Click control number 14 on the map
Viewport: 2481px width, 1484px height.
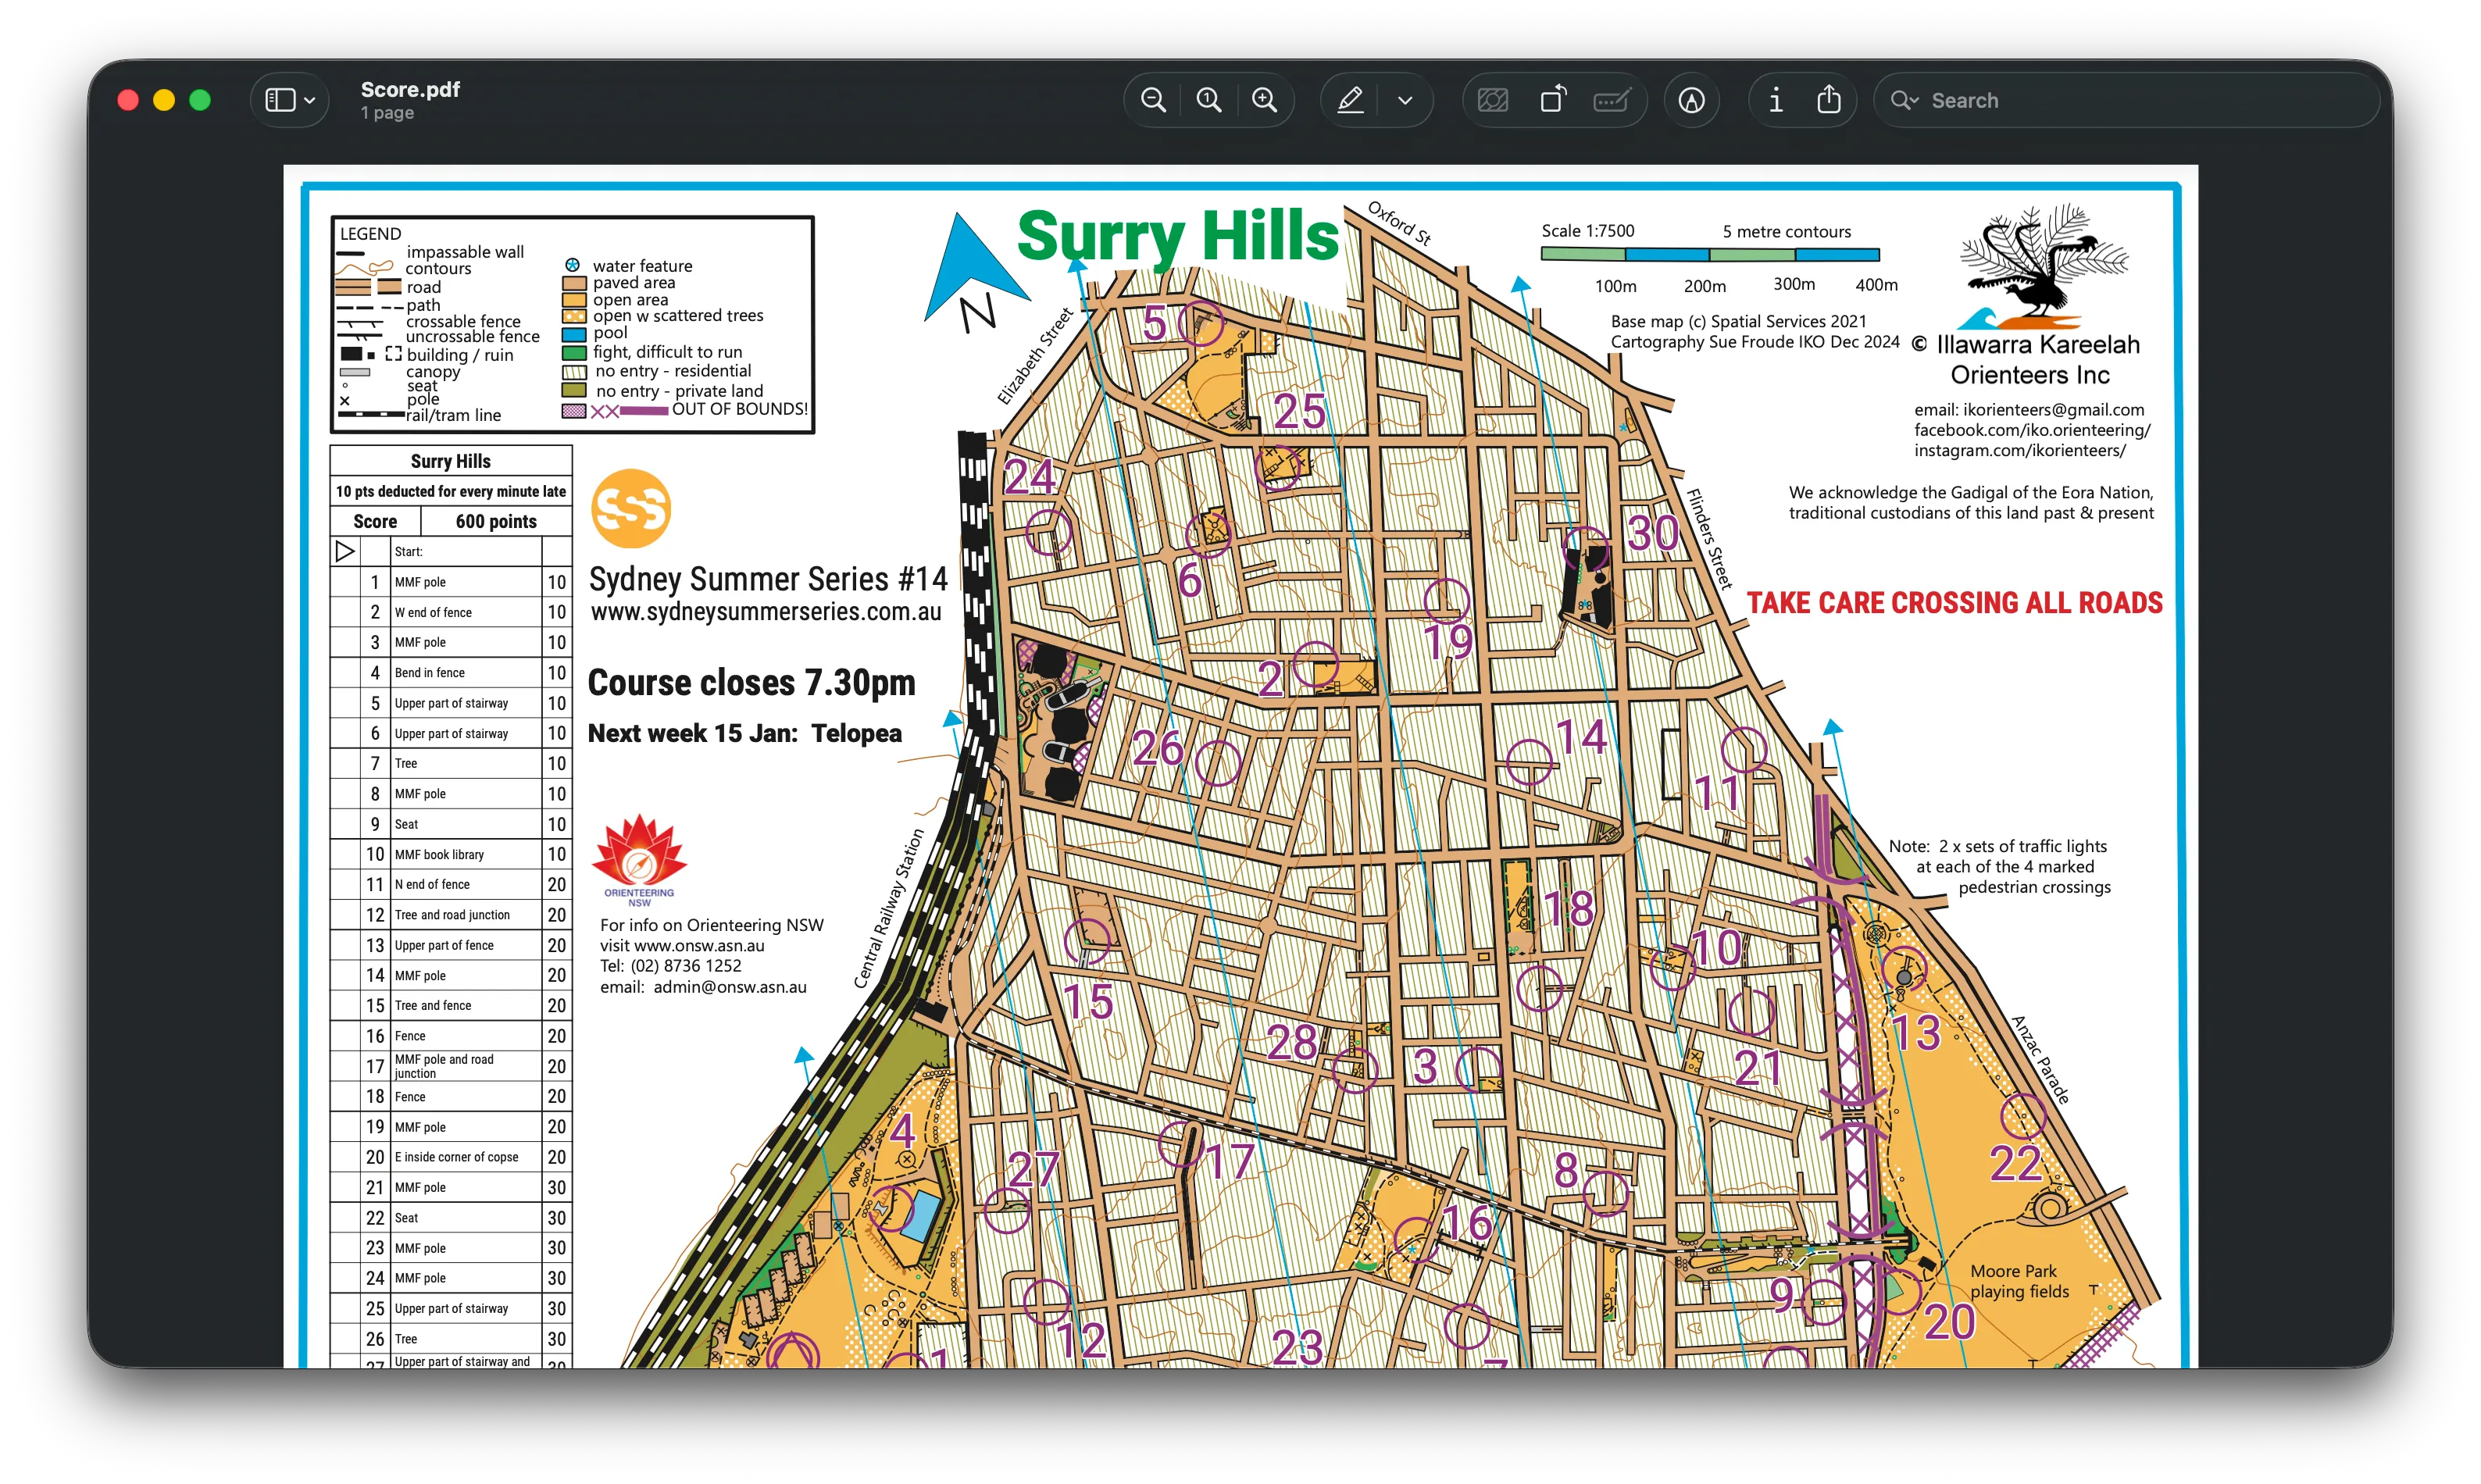tap(1582, 738)
